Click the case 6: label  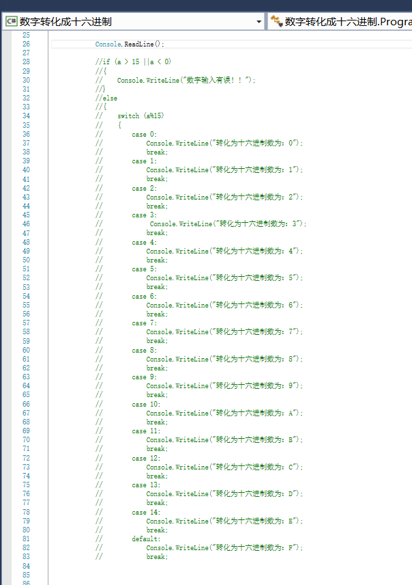click(x=144, y=297)
